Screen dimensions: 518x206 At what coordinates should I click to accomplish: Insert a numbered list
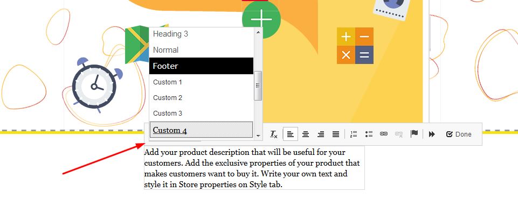tap(354, 134)
